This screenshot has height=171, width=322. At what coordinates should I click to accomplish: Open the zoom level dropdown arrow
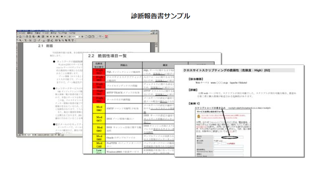tap(80, 36)
